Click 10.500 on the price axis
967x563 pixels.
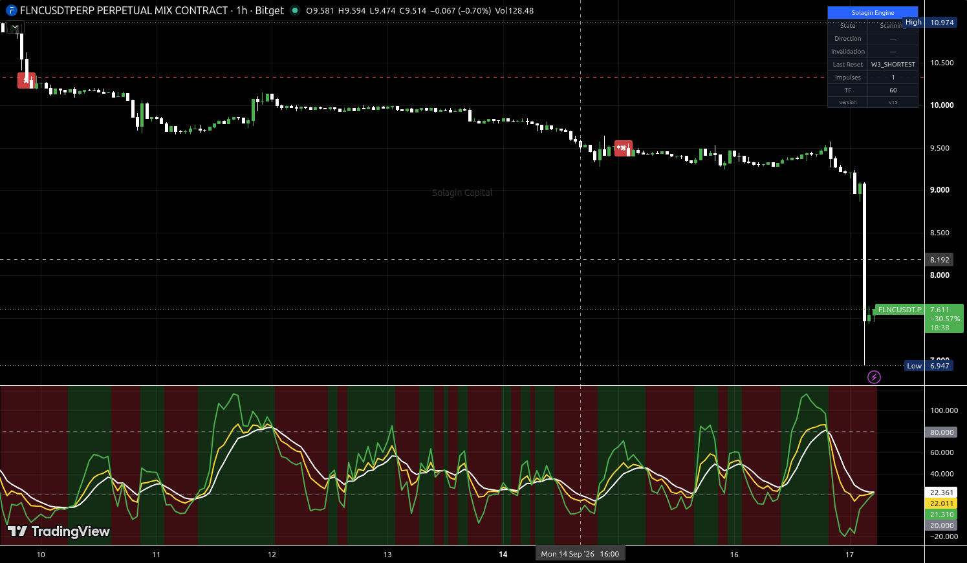942,63
